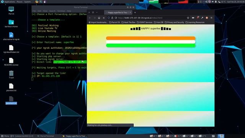The width and height of the screenshot is (245, 138).
Task: Click the orange round extension icon
Action: tap(207, 18)
